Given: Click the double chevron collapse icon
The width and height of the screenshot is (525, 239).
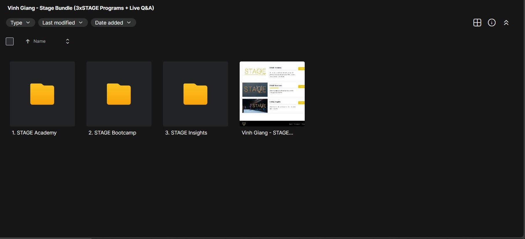Looking at the screenshot, I should click(506, 23).
